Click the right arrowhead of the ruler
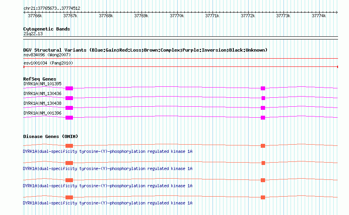Screen dimensions: 349x215 point(337,13)
